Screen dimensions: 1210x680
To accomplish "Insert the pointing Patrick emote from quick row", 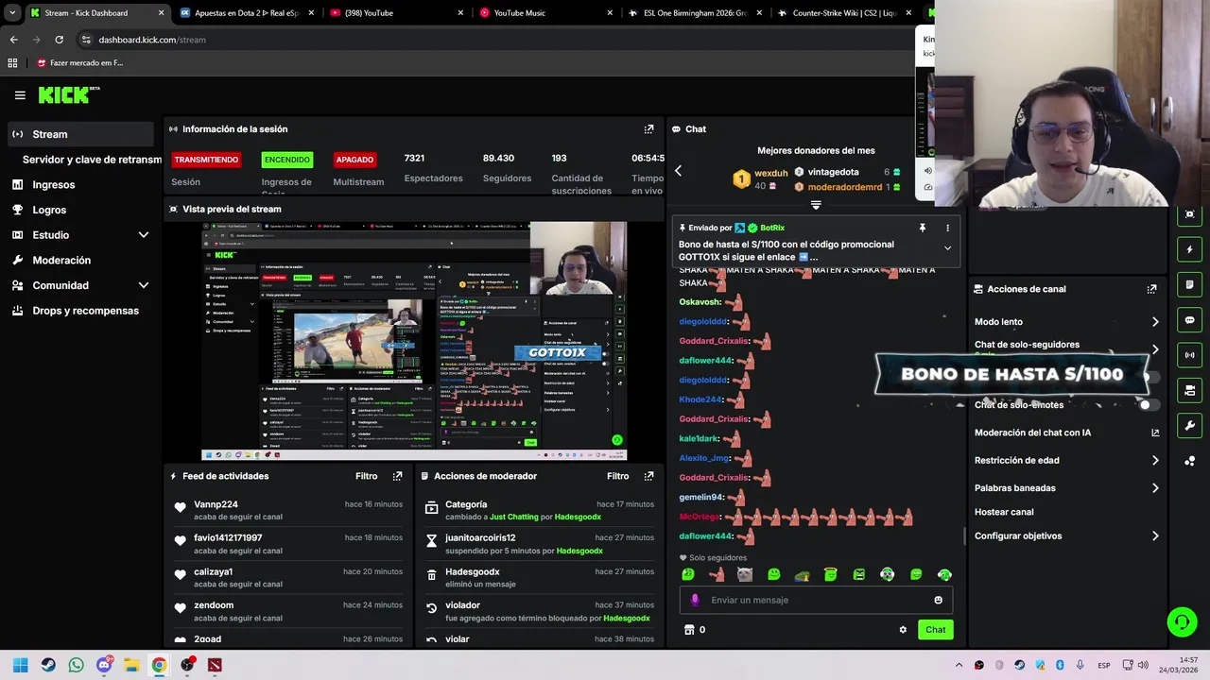I will point(717,574).
